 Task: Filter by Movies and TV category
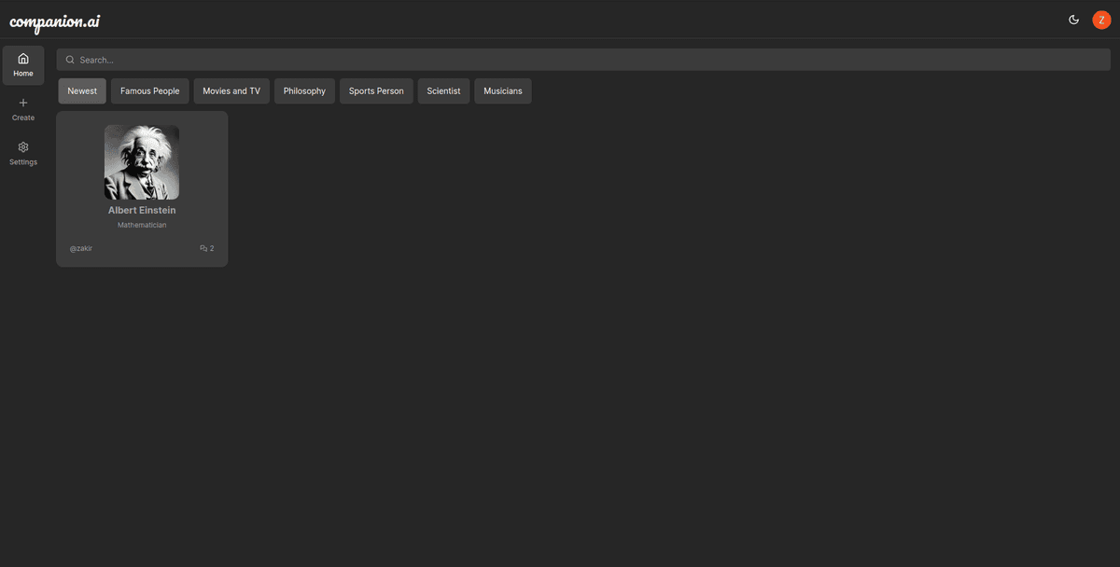pos(231,91)
